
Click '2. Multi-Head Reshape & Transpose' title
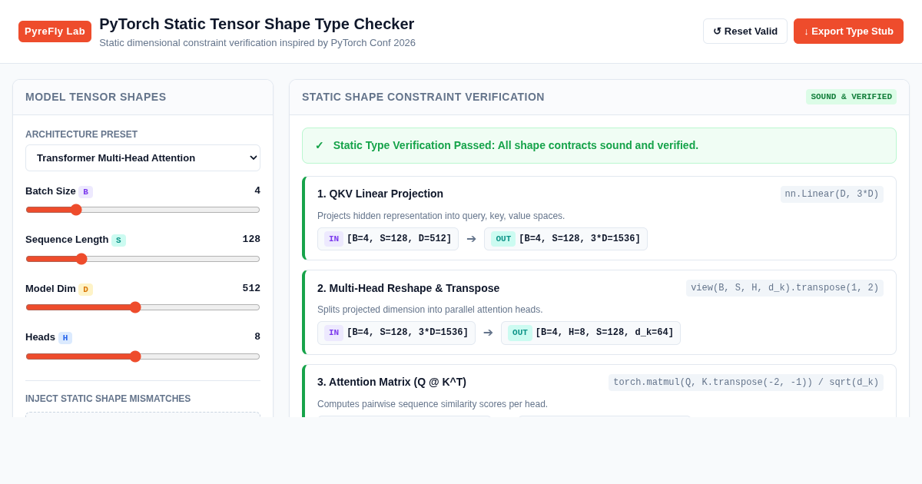408,288
